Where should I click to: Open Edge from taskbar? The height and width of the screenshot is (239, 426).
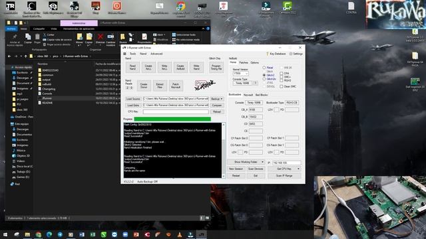click(x=49, y=234)
